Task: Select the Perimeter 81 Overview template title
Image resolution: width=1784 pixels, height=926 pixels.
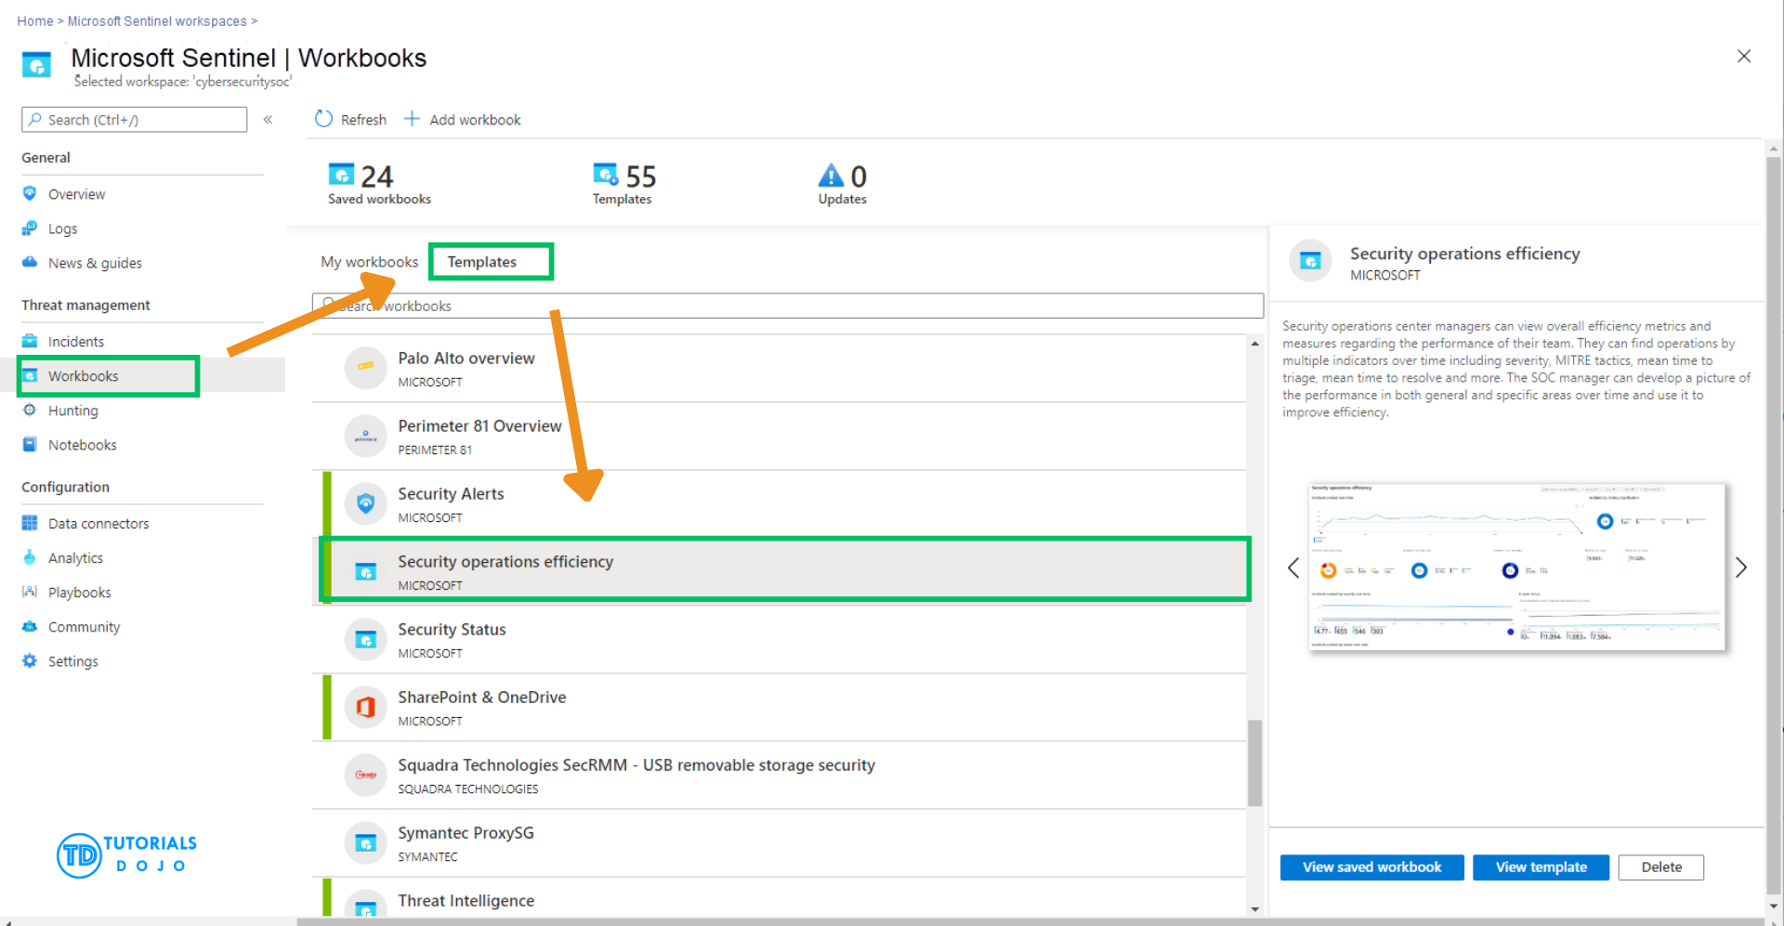Action: (479, 425)
